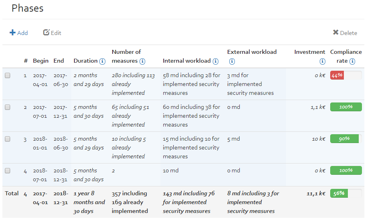
Task: Tick the checkbox for phase 4
Action: [x=8, y=171]
